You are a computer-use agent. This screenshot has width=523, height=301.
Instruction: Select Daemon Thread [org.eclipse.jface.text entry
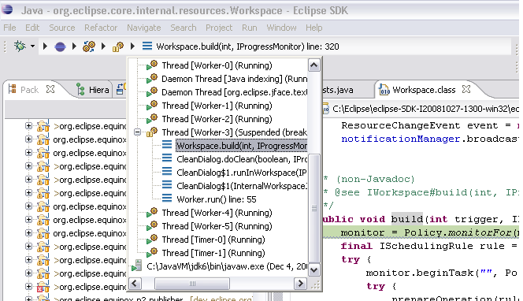click(x=234, y=92)
